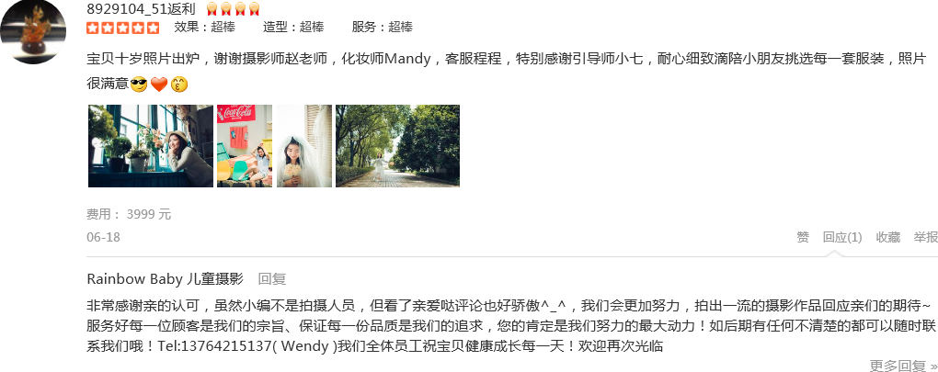Click the first gold medal badge

[x=212, y=8]
